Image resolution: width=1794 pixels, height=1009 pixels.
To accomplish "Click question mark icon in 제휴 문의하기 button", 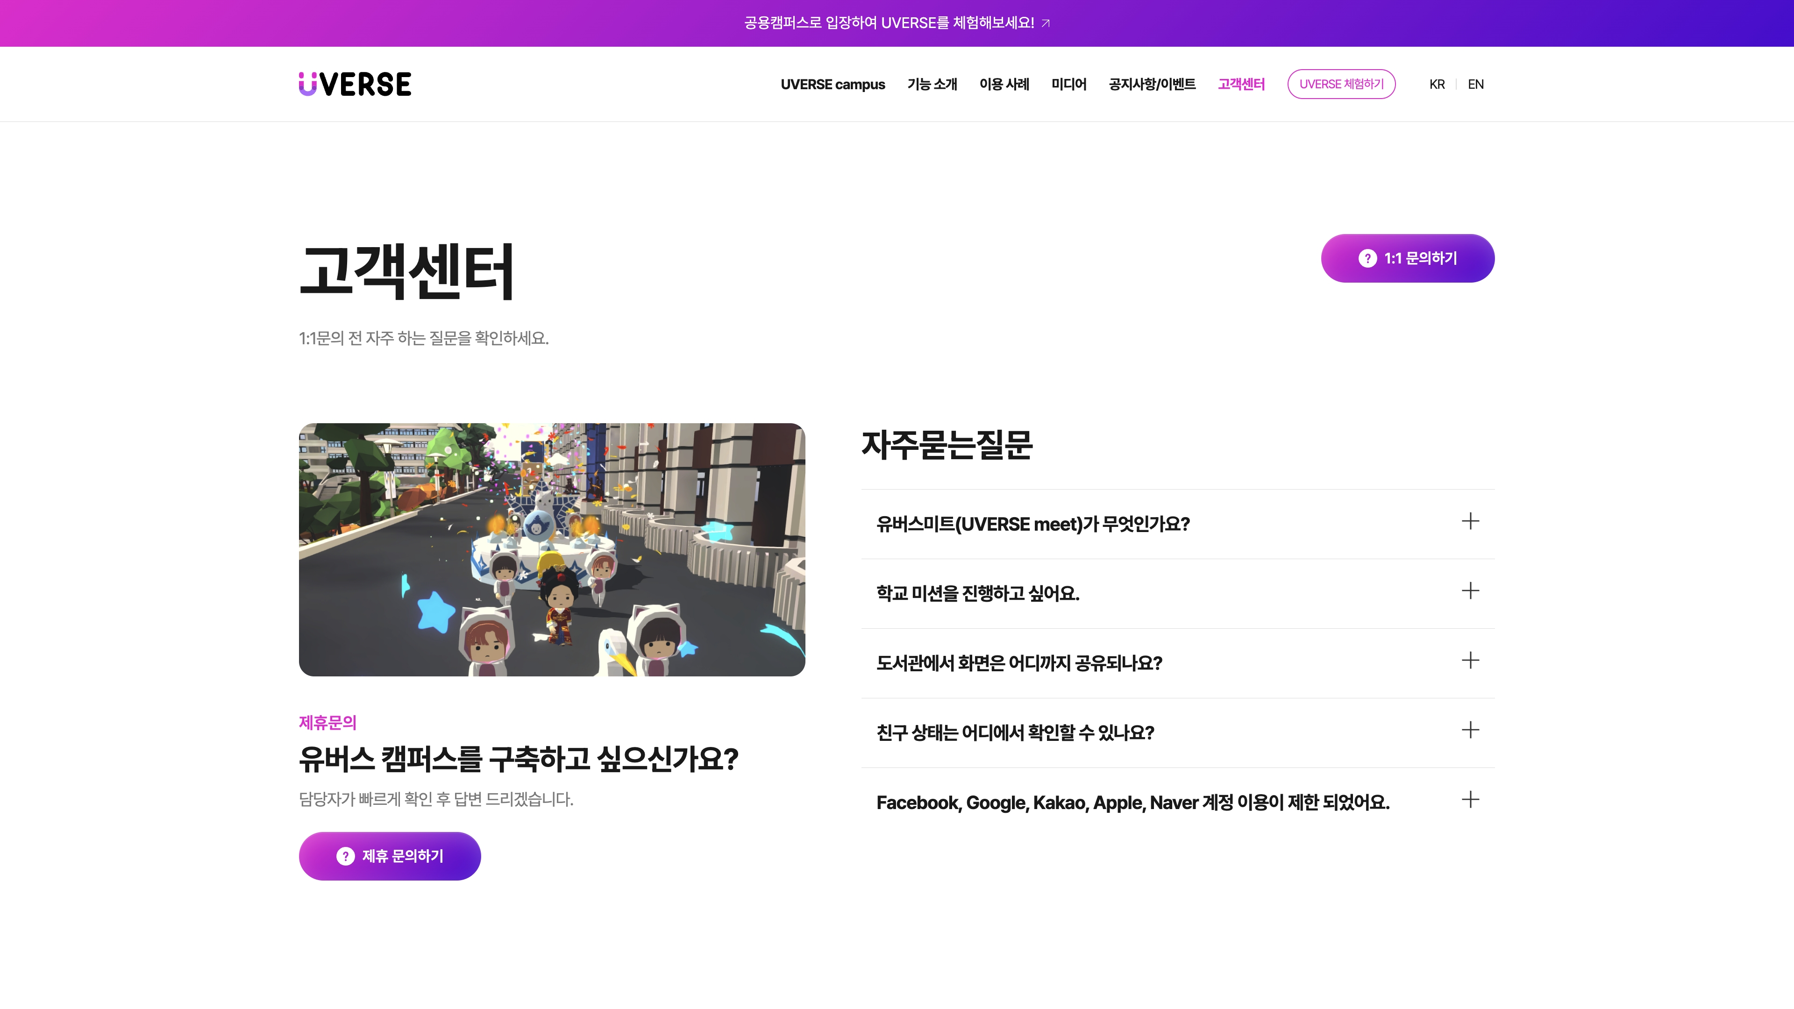I will click(x=345, y=856).
